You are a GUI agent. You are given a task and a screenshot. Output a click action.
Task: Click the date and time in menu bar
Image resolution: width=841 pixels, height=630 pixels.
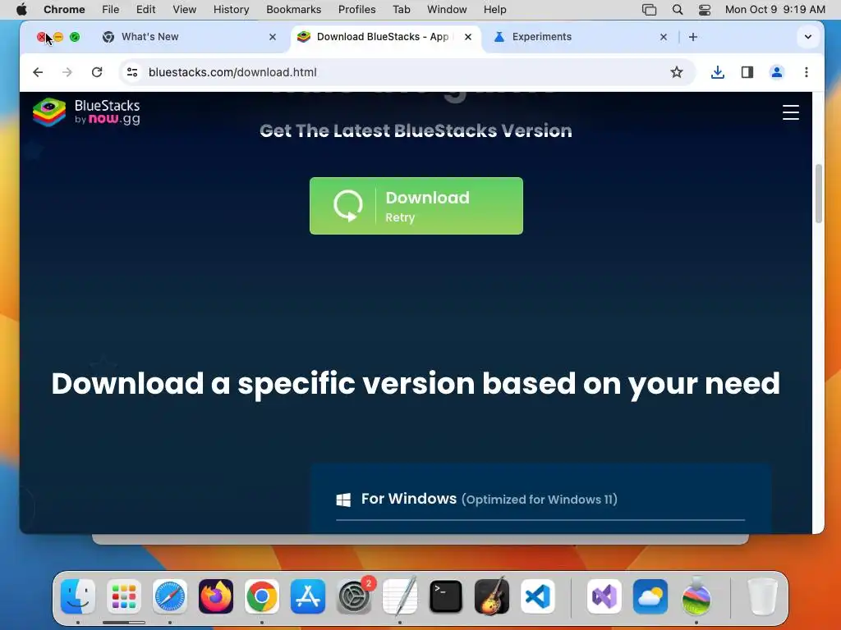click(x=775, y=10)
